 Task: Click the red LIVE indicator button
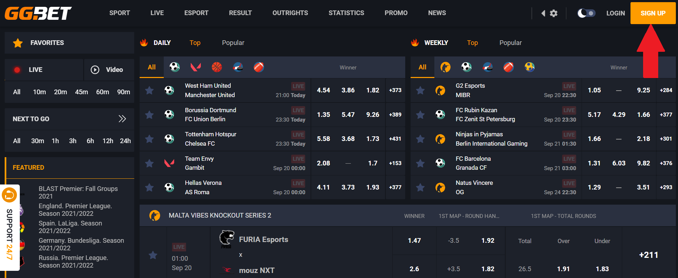tap(44, 70)
